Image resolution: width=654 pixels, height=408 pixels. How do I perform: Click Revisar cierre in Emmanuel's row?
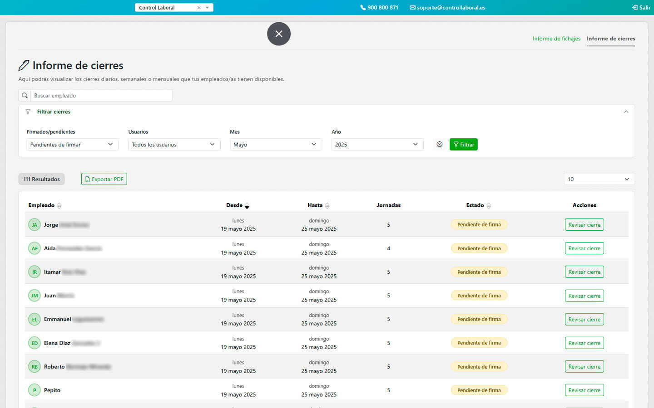(584, 319)
